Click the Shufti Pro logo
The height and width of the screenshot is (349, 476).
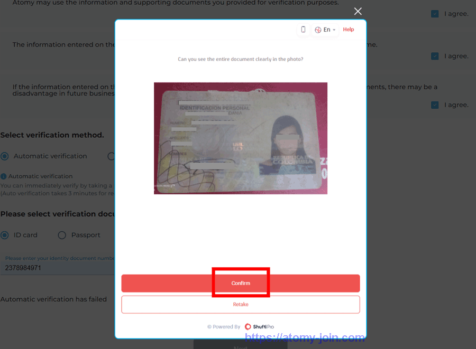pos(260,327)
